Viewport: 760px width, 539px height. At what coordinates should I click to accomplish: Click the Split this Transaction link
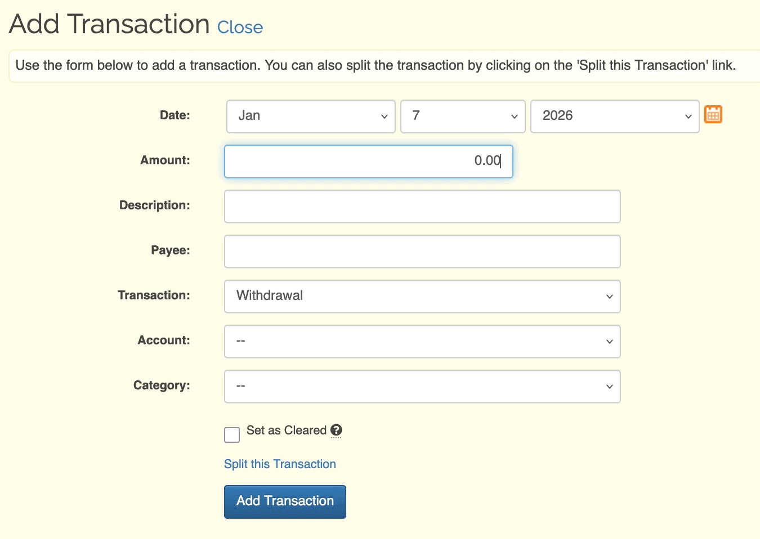coord(280,464)
